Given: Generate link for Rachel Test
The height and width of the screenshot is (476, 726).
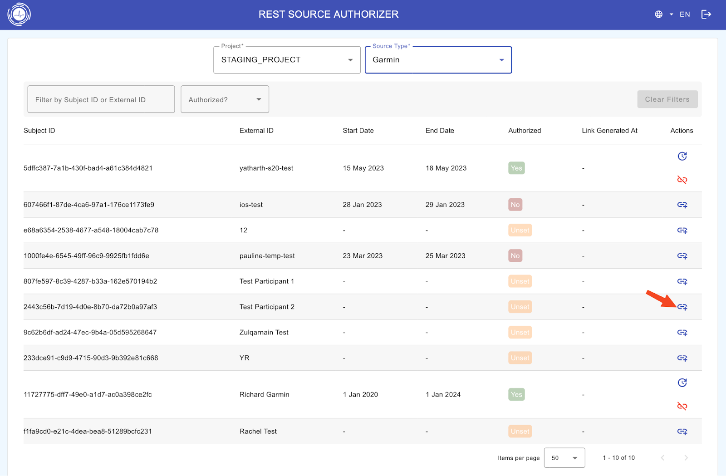Looking at the screenshot, I should (x=682, y=432).
